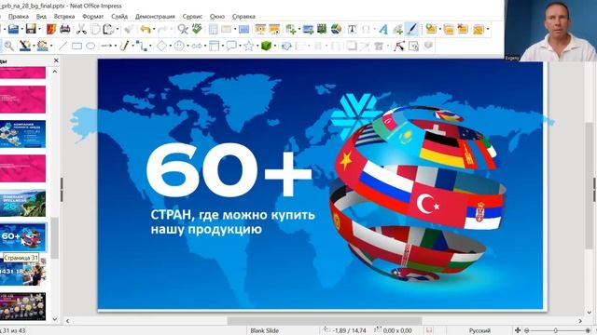Toggle the edit points tool
Viewport: 597px width, 335px height.
tap(399, 46)
